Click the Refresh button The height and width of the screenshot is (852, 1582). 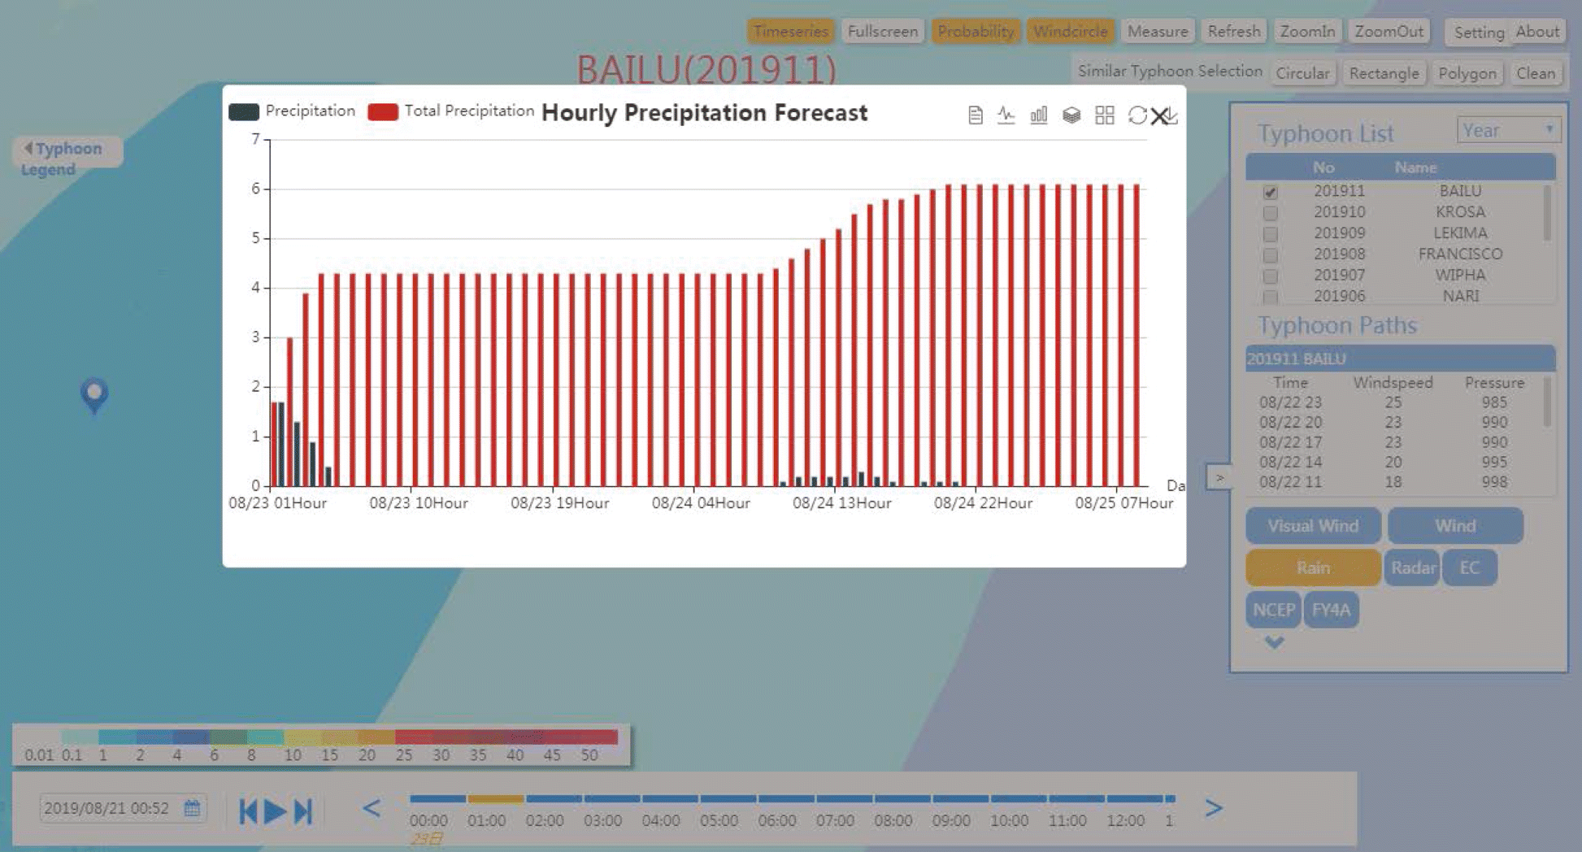pyautogui.click(x=1234, y=31)
